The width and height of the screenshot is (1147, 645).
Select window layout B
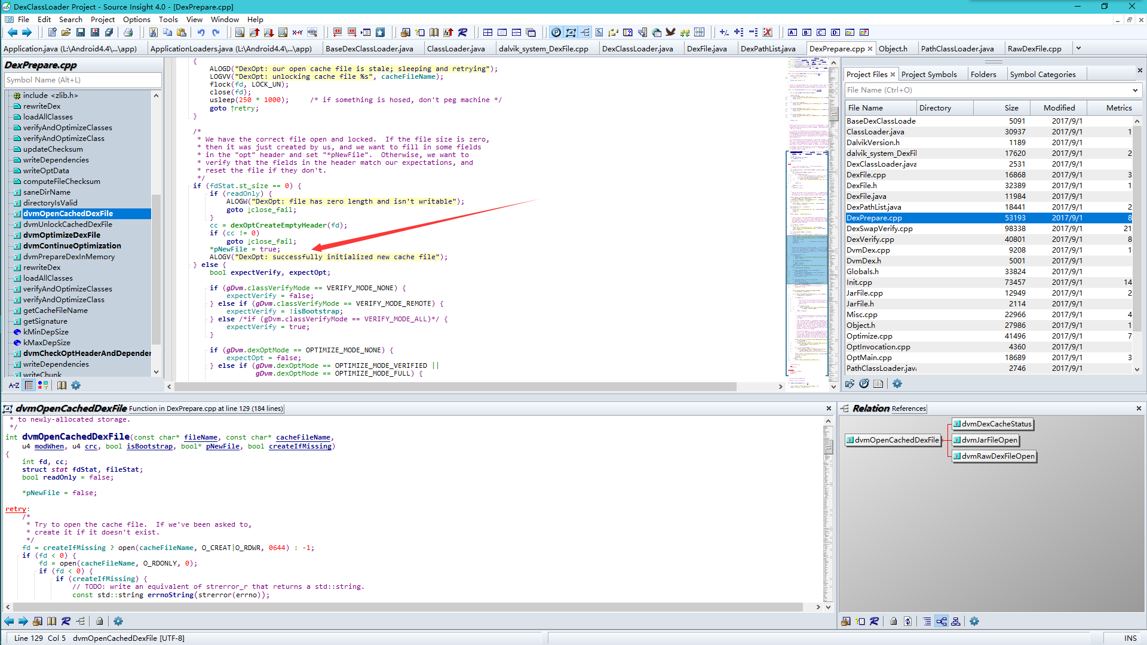(806, 32)
